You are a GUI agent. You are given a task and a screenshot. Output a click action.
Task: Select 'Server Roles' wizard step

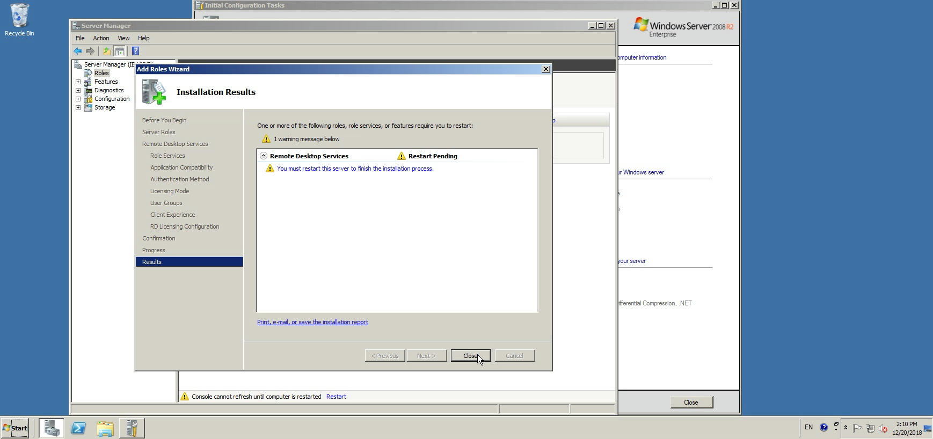pos(158,132)
